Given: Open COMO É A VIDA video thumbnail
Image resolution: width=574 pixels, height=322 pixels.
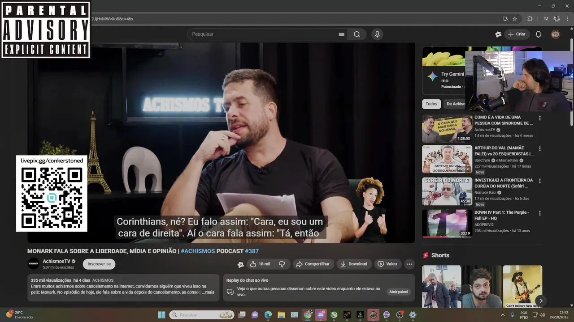Looking at the screenshot, I should pyautogui.click(x=447, y=129).
